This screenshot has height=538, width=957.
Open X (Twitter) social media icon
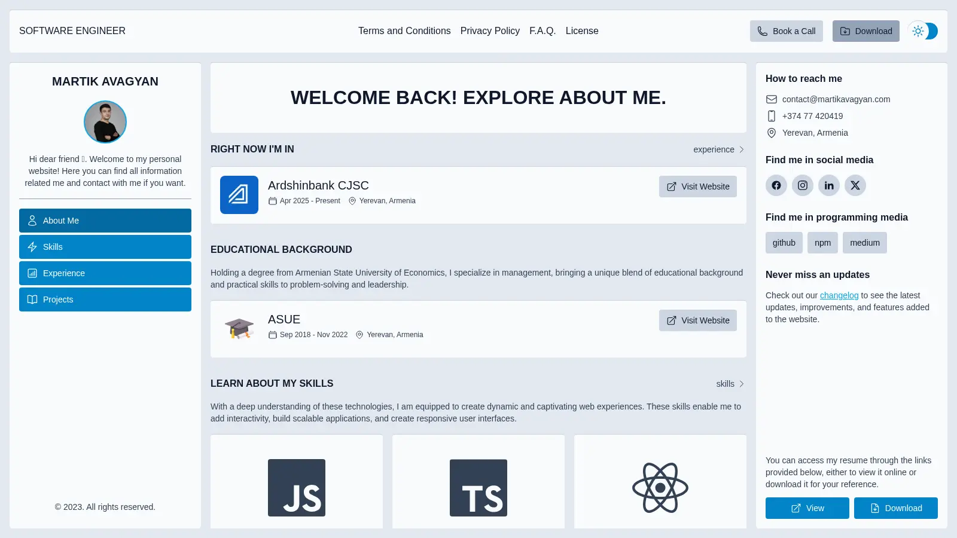click(855, 185)
